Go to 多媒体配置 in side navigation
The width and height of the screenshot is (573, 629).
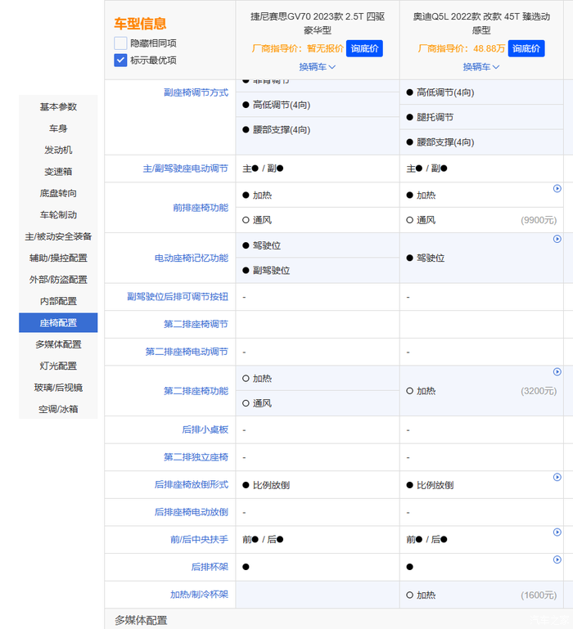tap(58, 344)
